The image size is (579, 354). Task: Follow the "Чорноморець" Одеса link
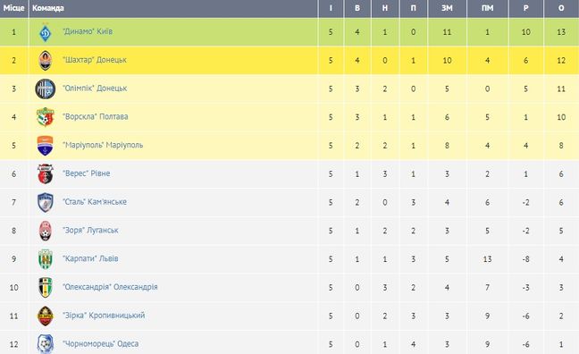pyautogui.click(x=100, y=343)
